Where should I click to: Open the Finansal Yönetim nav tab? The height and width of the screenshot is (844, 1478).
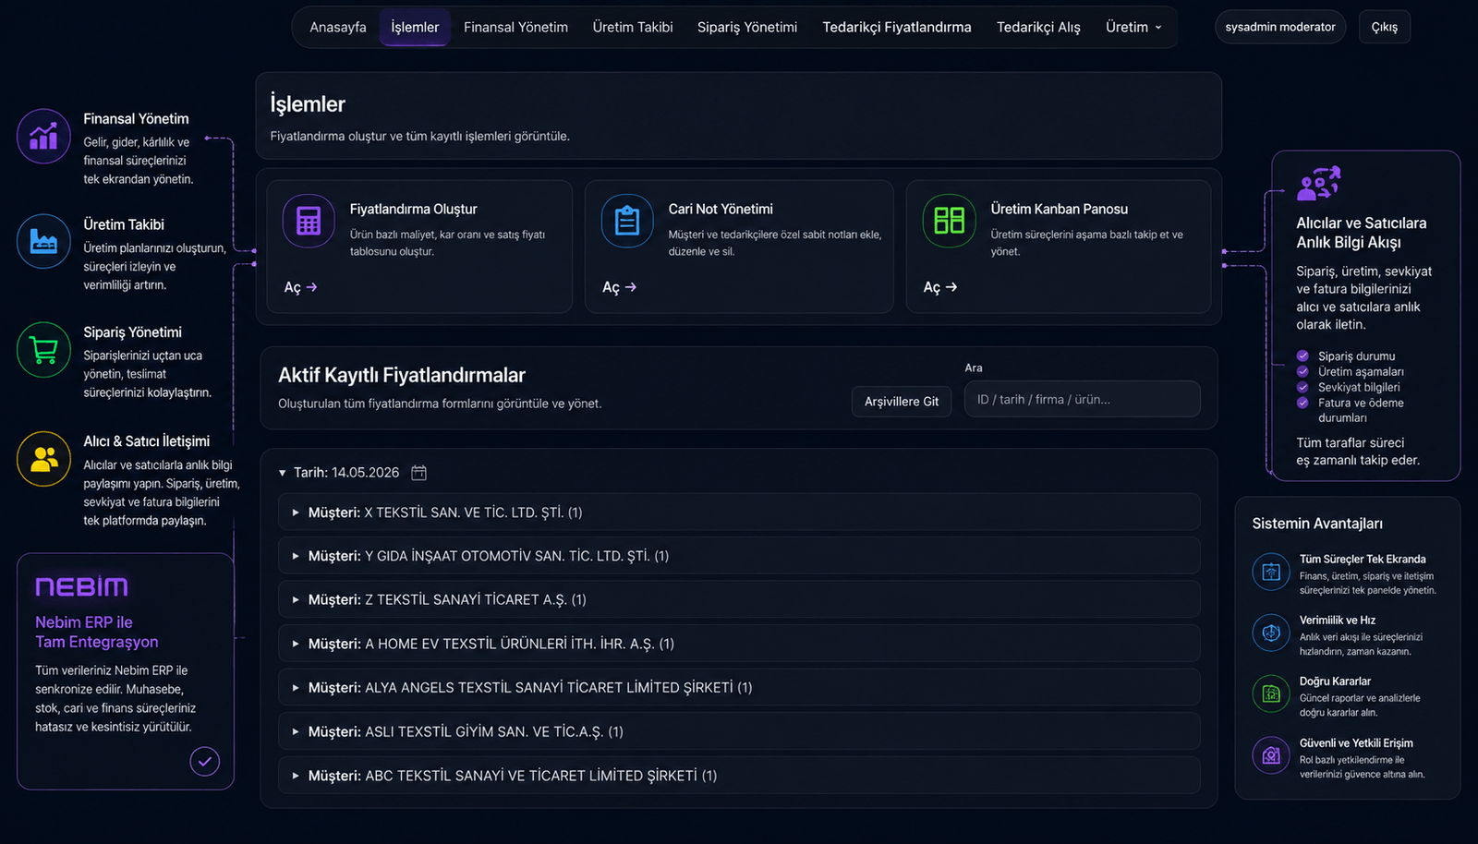point(515,27)
